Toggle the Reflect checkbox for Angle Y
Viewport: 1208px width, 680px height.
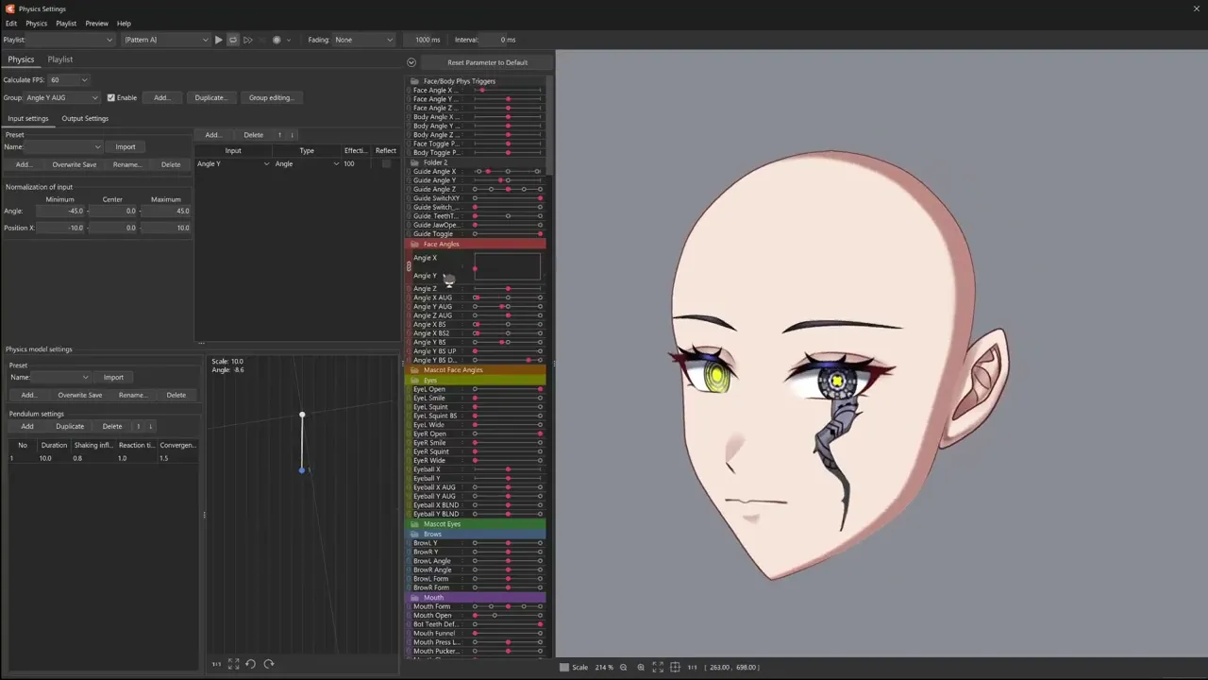coord(386,163)
